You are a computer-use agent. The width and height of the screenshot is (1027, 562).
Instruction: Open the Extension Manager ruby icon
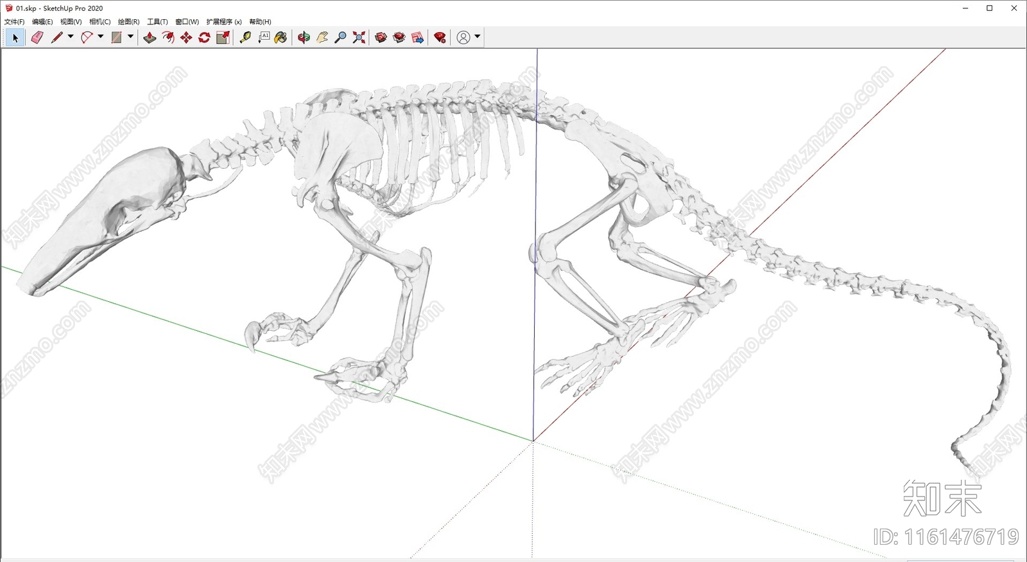click(x=440, y=38)
